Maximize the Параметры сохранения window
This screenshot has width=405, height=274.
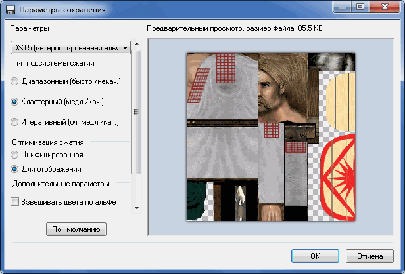pyautogui.click(x=360, y=7)
